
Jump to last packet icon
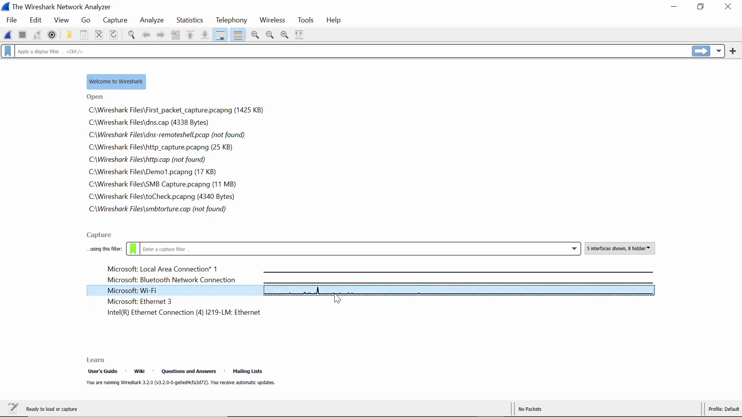(x=205, y=35)
